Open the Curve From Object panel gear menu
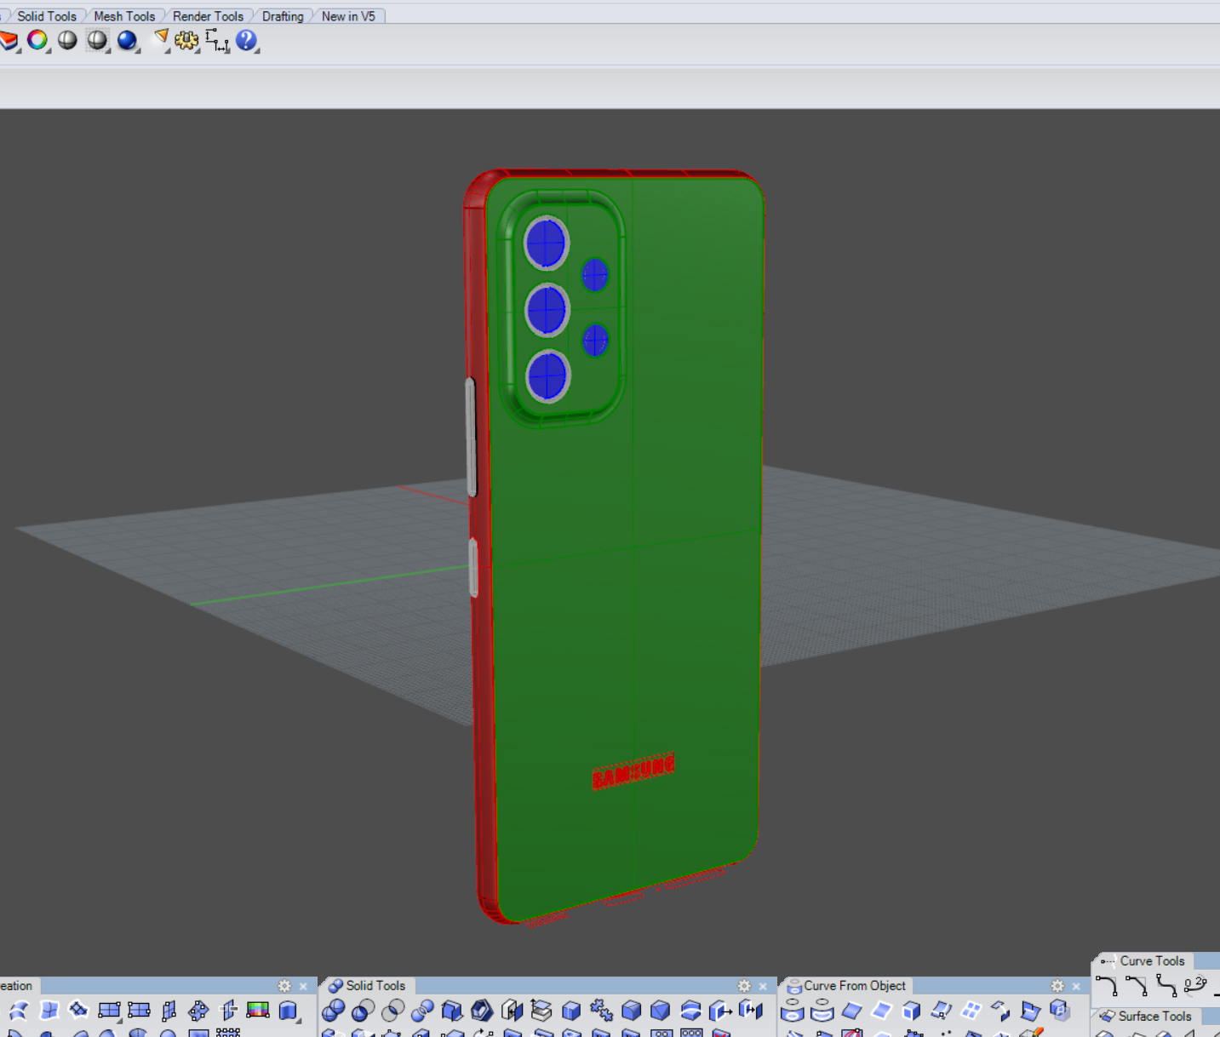Image resolution: width=1220 pixels, height=1037 pixels. (x=1057, y=986)
